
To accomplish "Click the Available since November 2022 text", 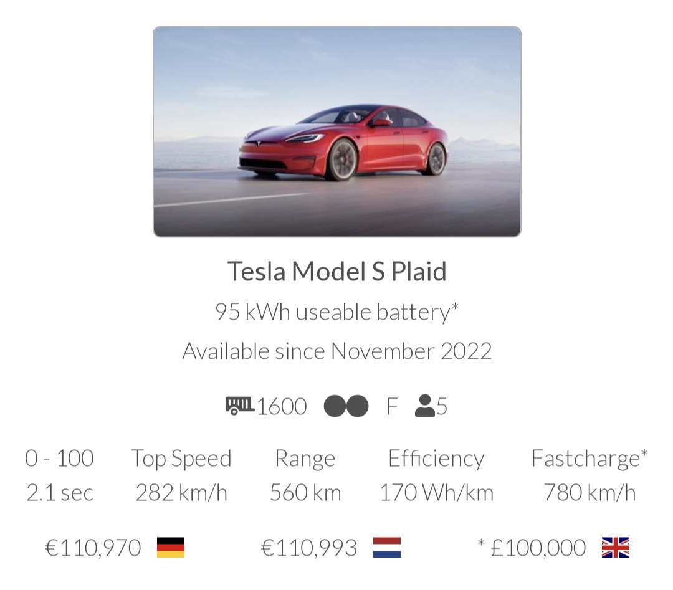I will coord(336,351).
